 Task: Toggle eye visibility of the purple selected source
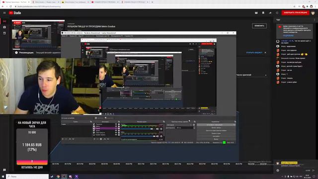[116, 128]
